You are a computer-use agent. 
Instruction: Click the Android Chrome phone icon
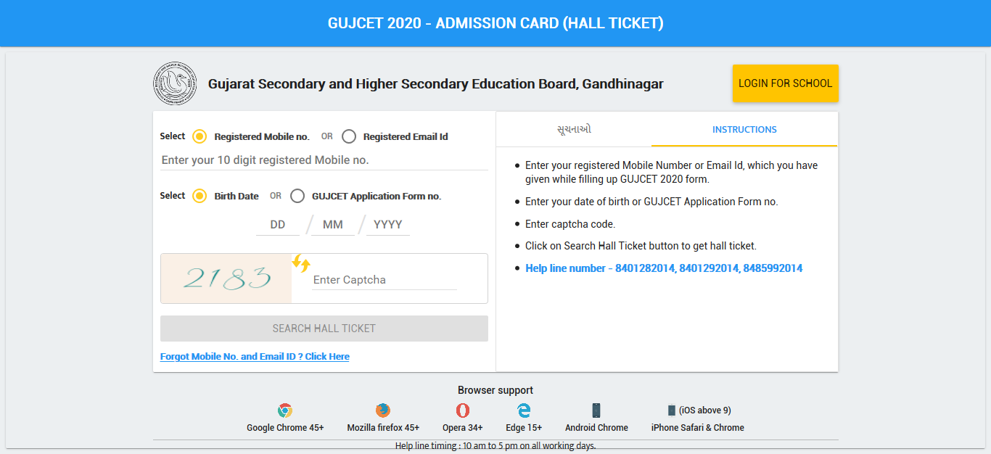596,410
